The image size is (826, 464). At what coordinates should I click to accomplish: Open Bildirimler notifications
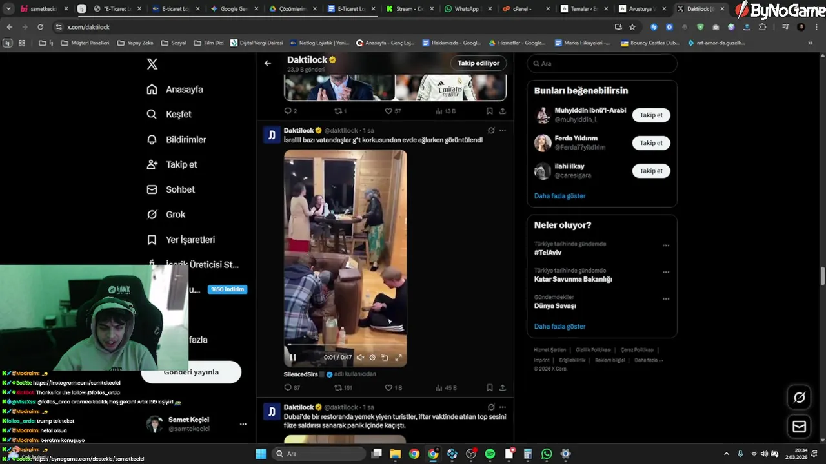176,139
